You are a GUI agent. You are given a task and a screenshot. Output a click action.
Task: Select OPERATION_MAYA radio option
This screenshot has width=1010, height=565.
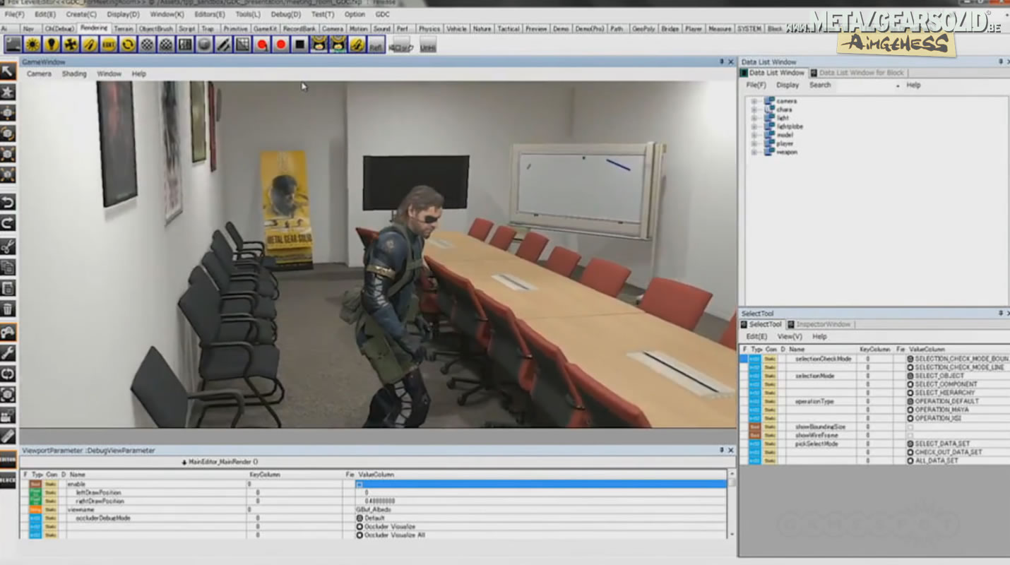click(910, 410)
